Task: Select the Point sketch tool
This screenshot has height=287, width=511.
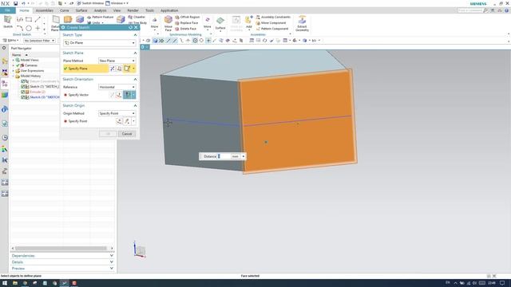Action: point(38,29)
